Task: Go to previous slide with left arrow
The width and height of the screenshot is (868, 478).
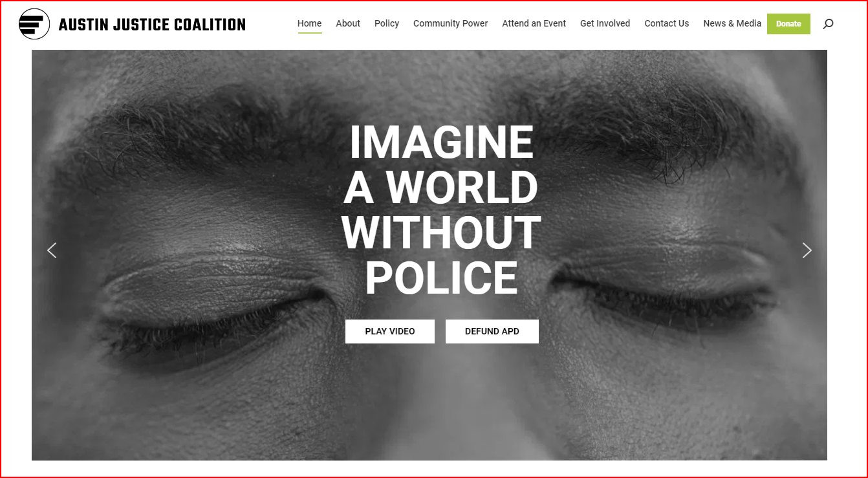Action: click(52, 250)
